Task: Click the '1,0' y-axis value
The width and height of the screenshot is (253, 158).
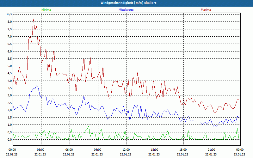Action: 10,125
